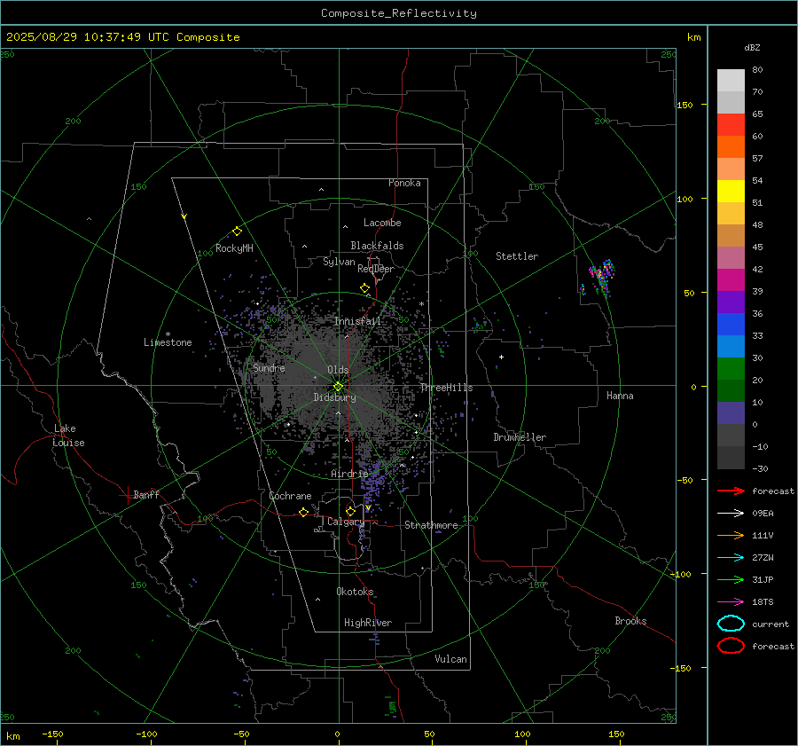
Task: Click the yellow diamond marker above Calgary
Action: (350, 511)
